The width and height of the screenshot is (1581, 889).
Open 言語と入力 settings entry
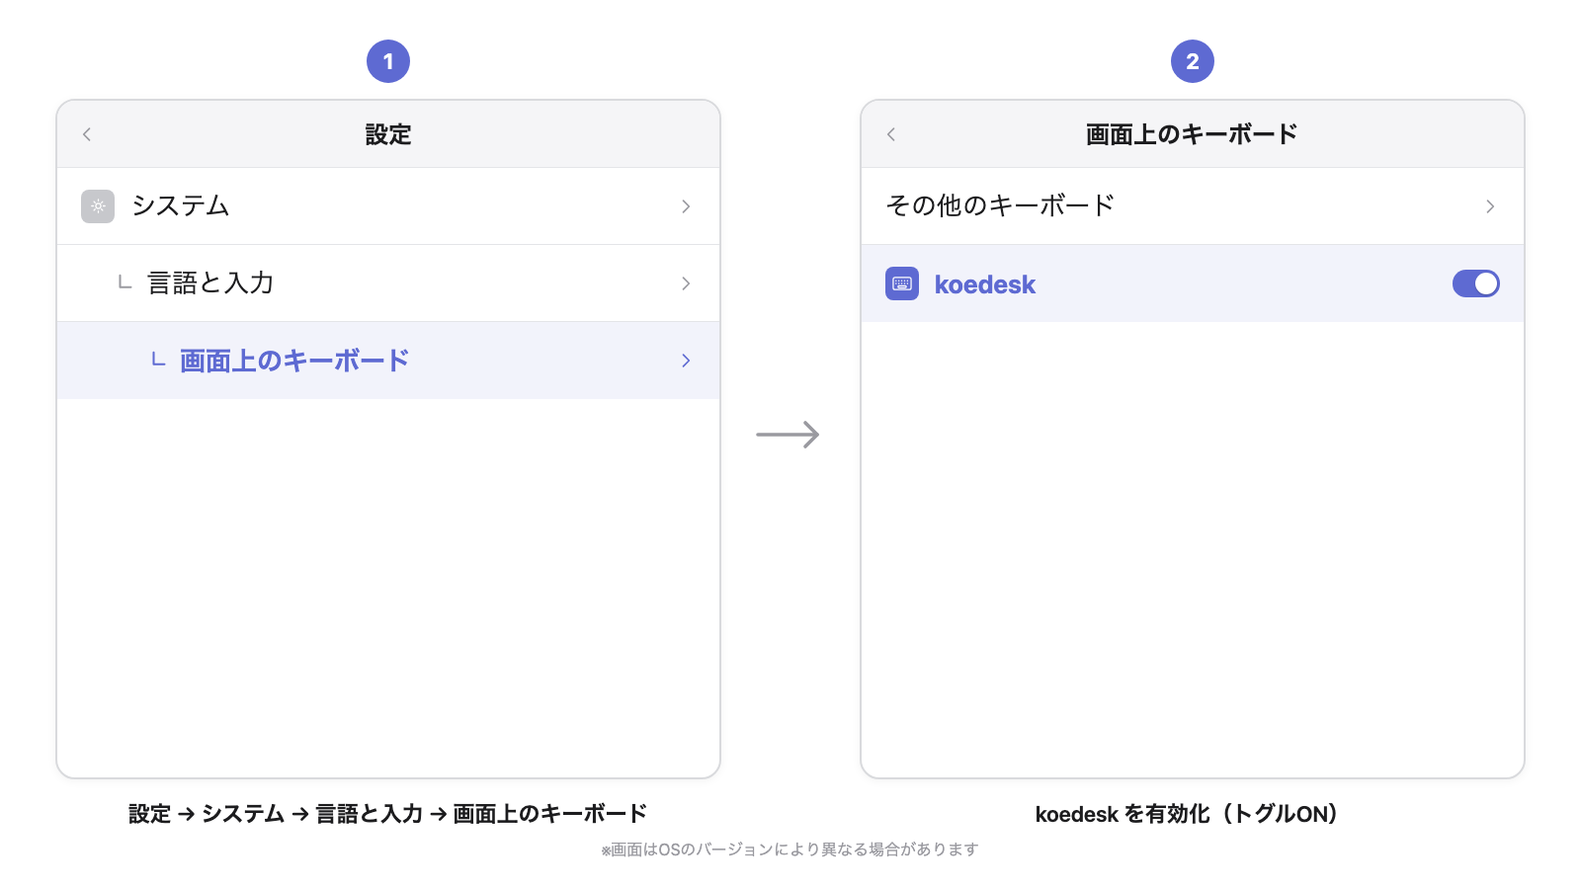click(x=388, y=283)
